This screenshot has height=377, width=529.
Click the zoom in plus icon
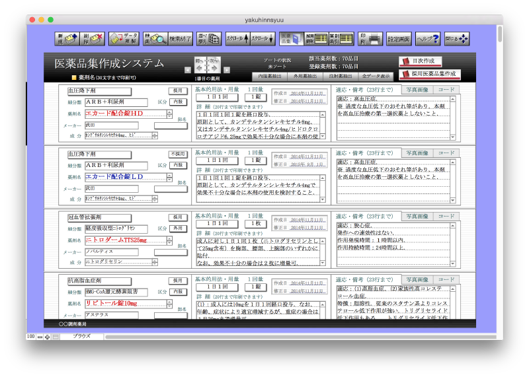(47, 337)
